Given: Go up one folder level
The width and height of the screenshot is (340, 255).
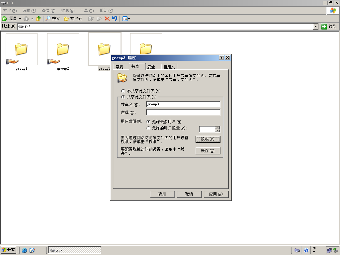Looking at the screenshot, I should tap(39, 19).
